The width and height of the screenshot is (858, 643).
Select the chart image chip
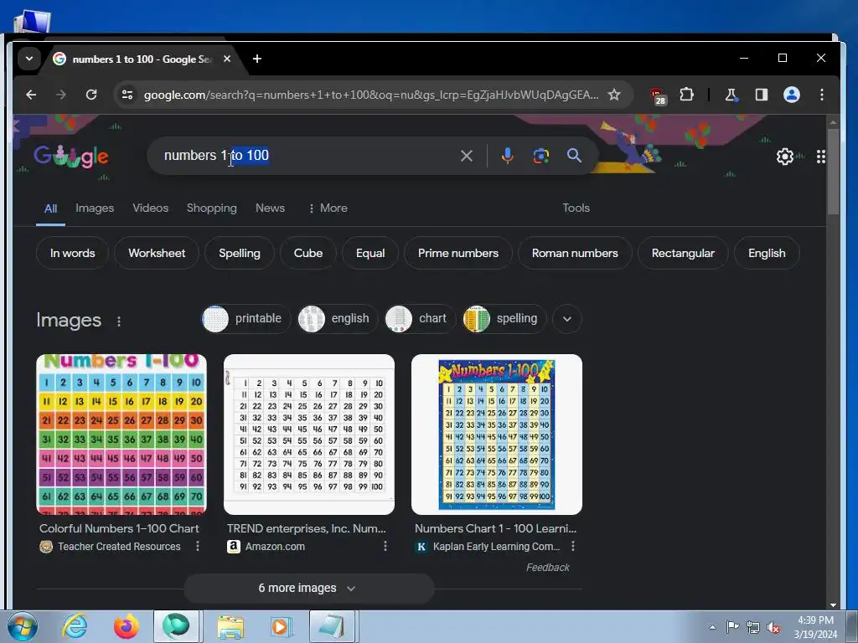420,319
